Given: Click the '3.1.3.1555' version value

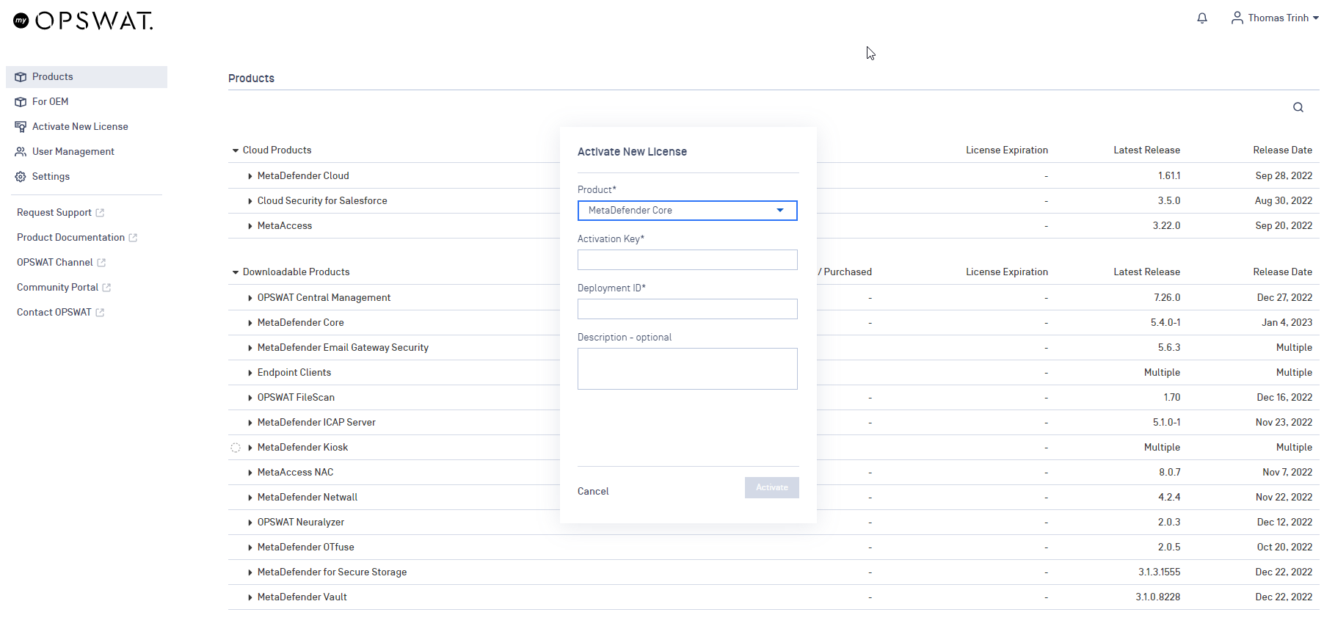Looking at the screenshot, I should coord(1160,572).
